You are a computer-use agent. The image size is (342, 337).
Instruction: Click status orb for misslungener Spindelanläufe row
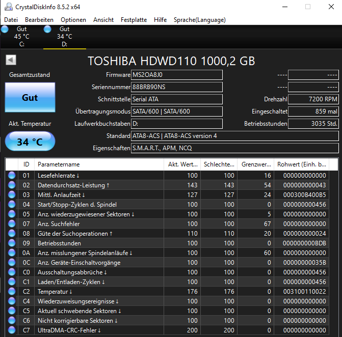pos(12,252)
